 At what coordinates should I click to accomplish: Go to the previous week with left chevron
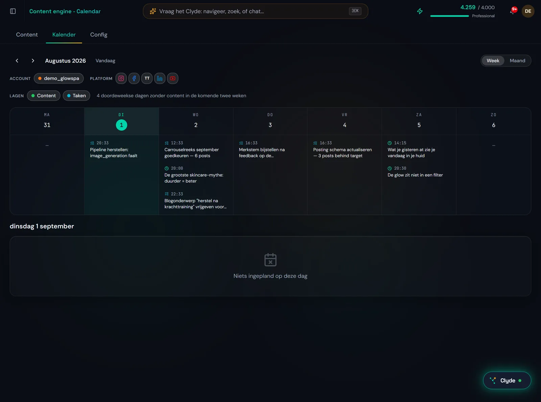coord(17,61)
